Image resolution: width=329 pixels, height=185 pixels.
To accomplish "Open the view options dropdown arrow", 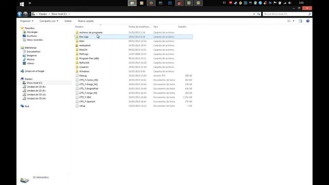I will (294, 21).
